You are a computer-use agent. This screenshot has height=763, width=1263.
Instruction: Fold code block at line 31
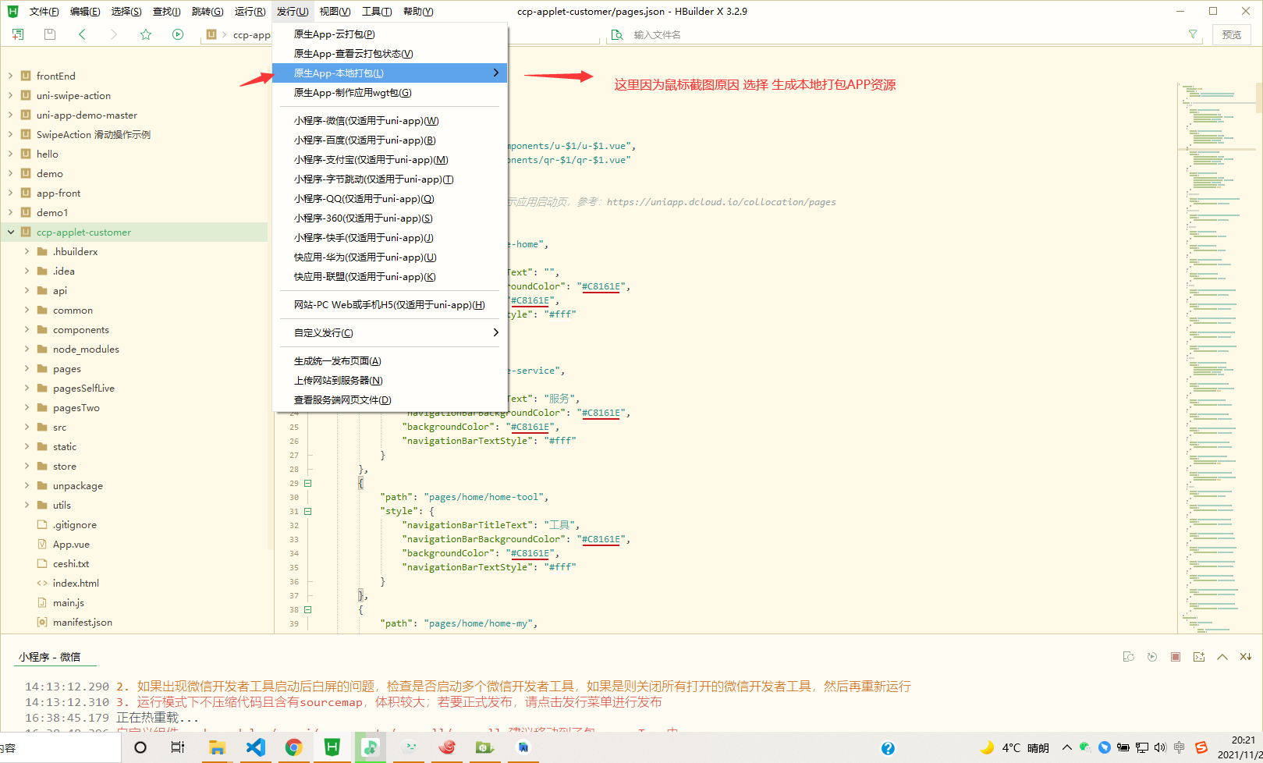pos(307,512)
